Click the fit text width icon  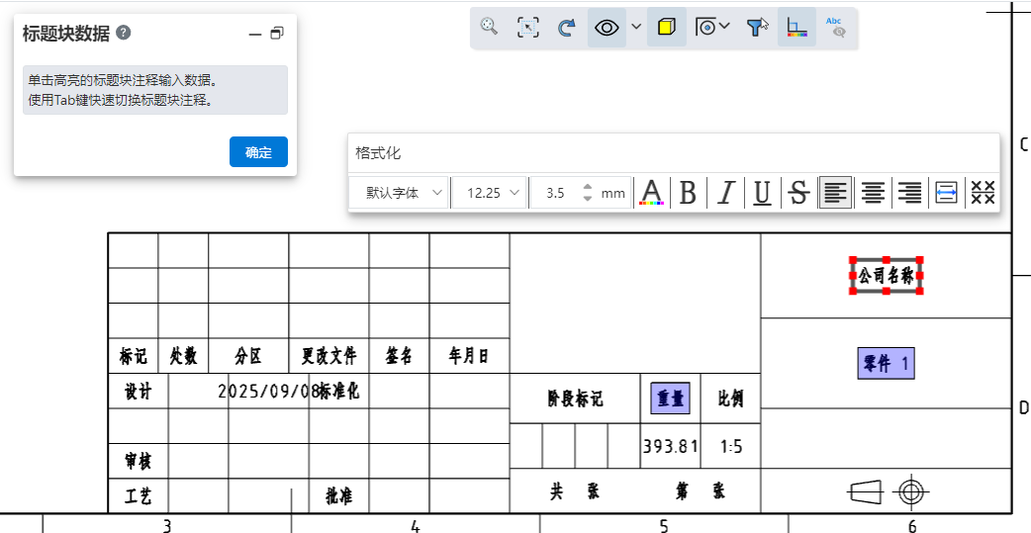pos(947,193)
